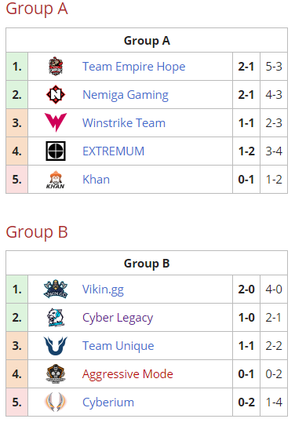
Task: Open the EXTREMUM team link
Action: tap(113, 151)
